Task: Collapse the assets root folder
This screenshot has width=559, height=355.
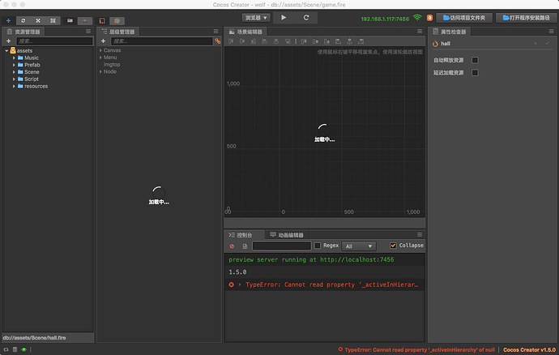Action: [x=6, y=51]
